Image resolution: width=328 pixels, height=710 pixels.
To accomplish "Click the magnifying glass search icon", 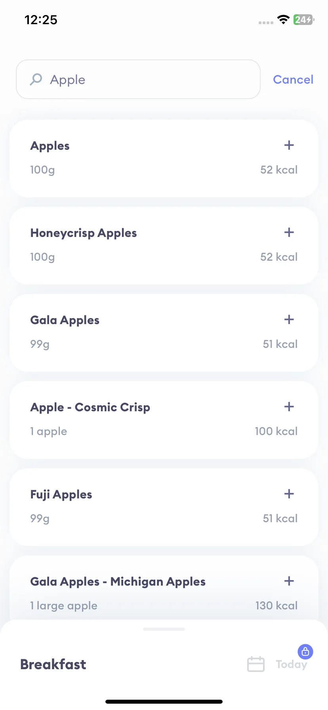I will coord(36,79).
